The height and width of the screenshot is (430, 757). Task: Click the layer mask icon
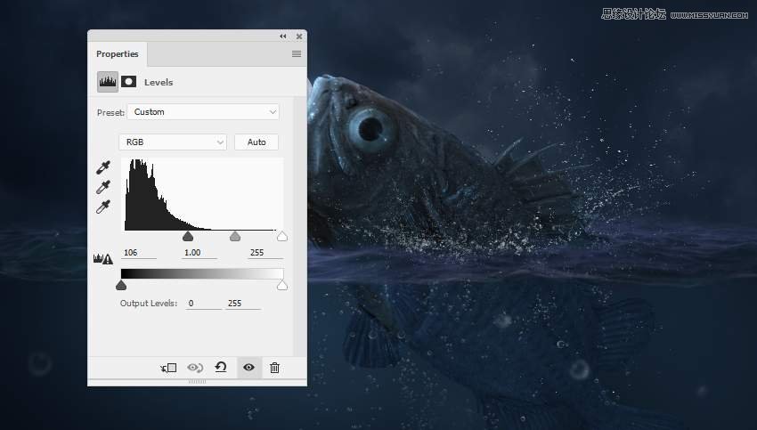(129, 82)
